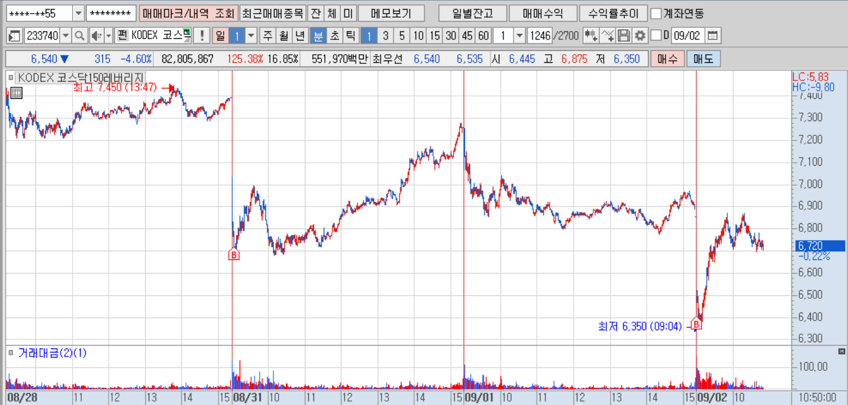
Task: Click the grid table icon on chart
Action: (x=16, y=93)
